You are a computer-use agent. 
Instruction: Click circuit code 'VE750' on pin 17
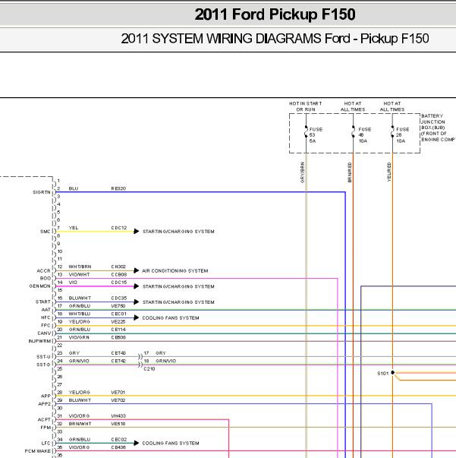click(x=118, y=306)
